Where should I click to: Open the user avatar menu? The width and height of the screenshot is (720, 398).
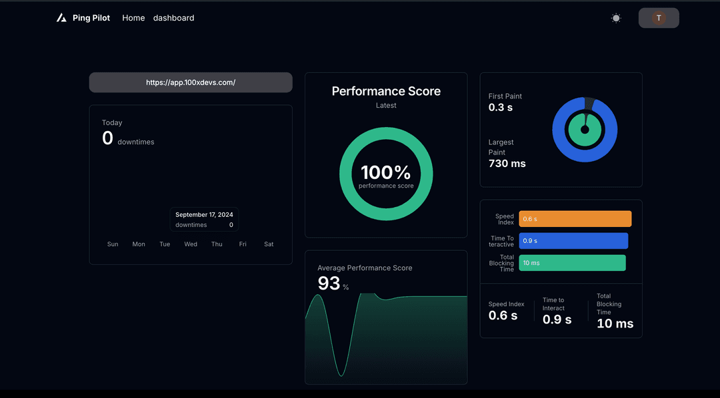659,18
